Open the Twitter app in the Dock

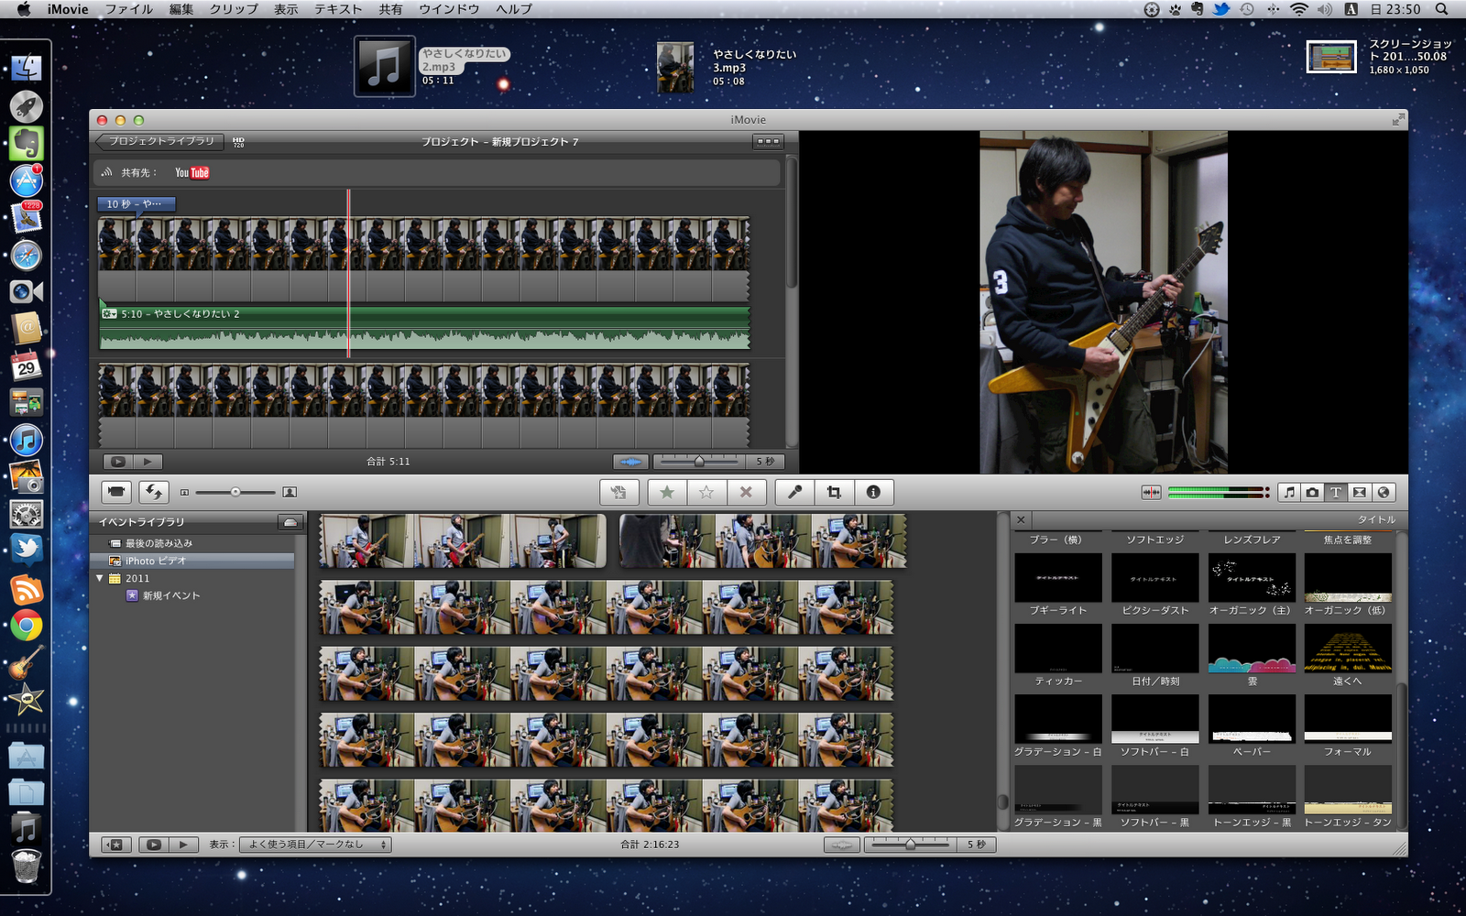(27, 550)
